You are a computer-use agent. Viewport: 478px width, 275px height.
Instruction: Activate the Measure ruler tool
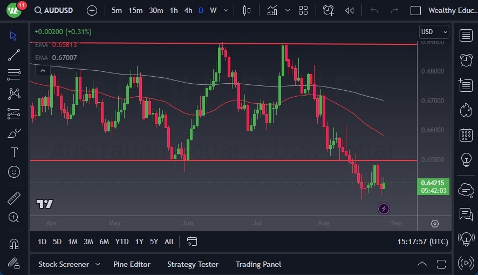tap(14, 198)
